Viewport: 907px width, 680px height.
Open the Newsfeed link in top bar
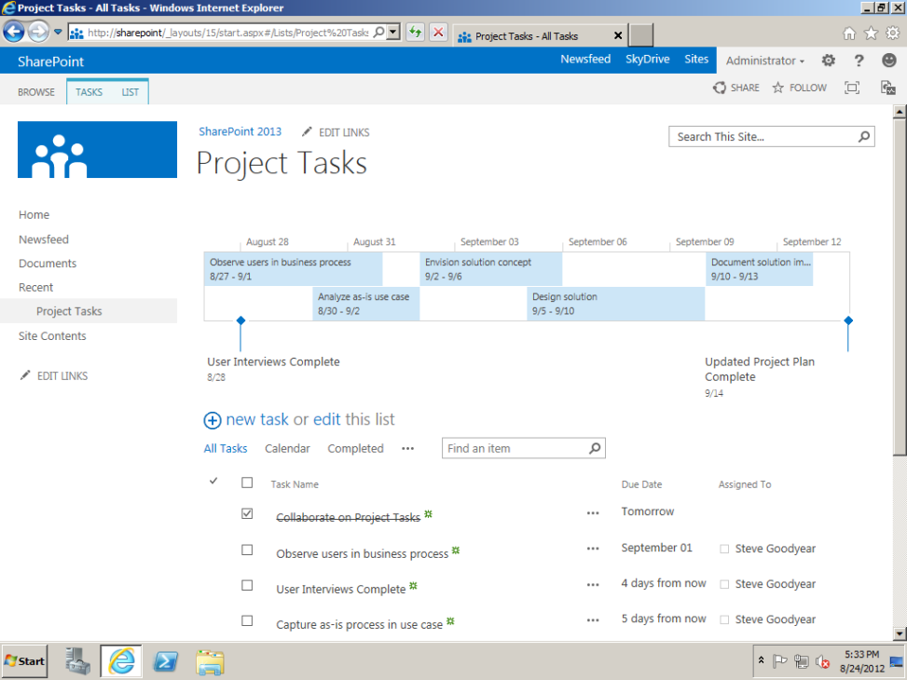pos(585,59)
